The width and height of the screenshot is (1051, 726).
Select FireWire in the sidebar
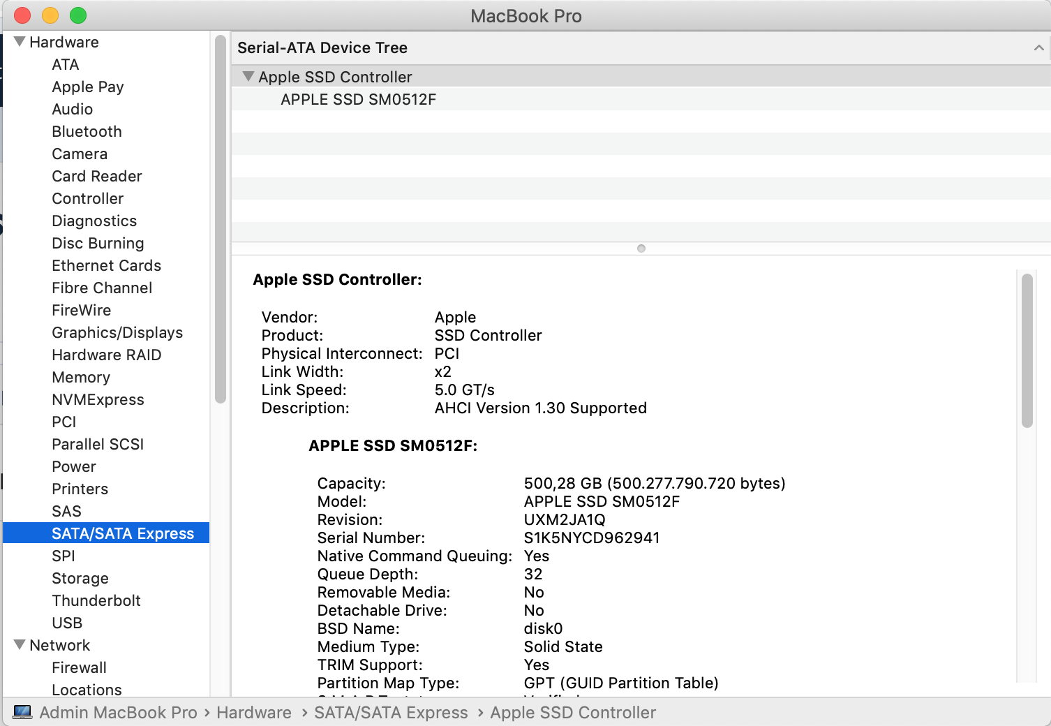[82, 310]
